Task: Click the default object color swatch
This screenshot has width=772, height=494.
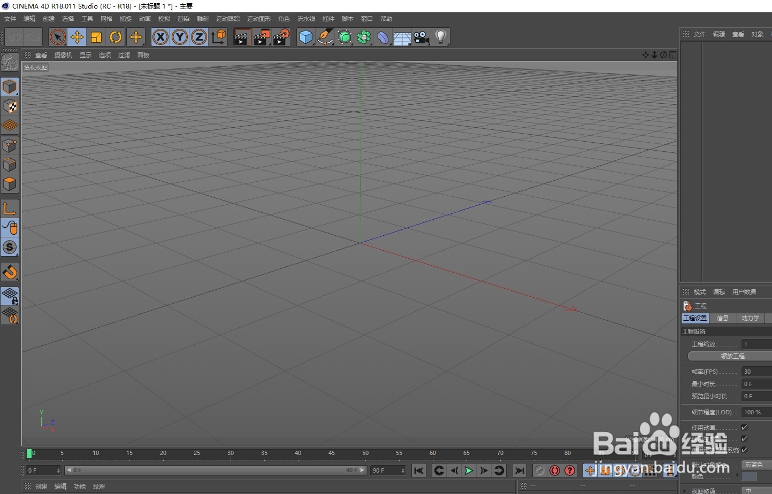Action: [749, 476]
